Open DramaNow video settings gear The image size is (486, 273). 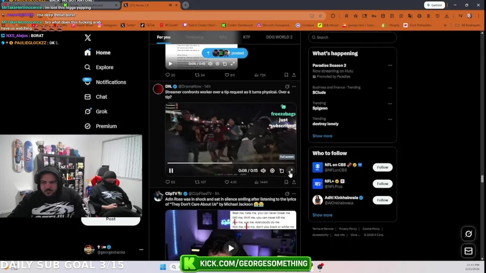click(272, 171)
